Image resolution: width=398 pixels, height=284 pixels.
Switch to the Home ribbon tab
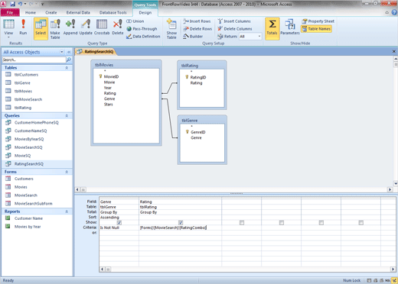tap(31, 12)
